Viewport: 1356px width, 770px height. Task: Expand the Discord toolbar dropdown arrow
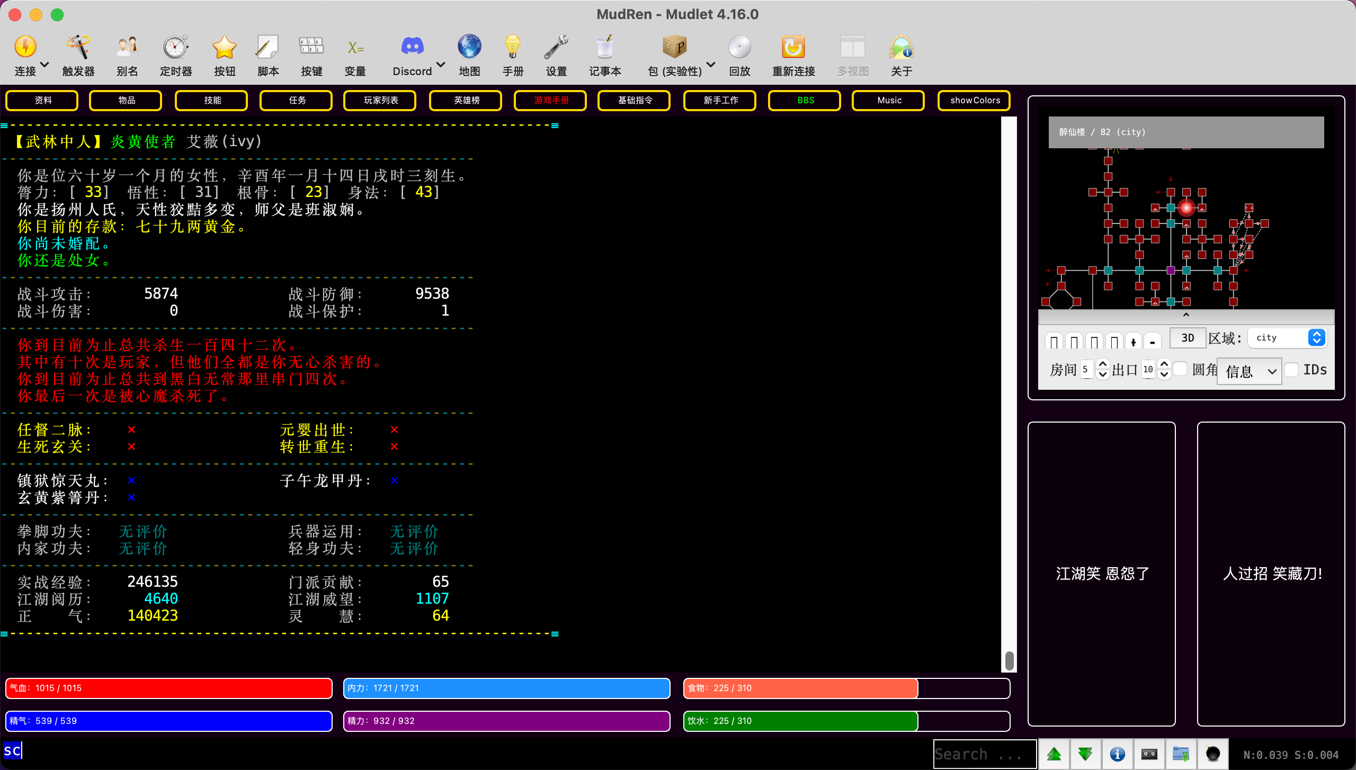click(441, 65)
